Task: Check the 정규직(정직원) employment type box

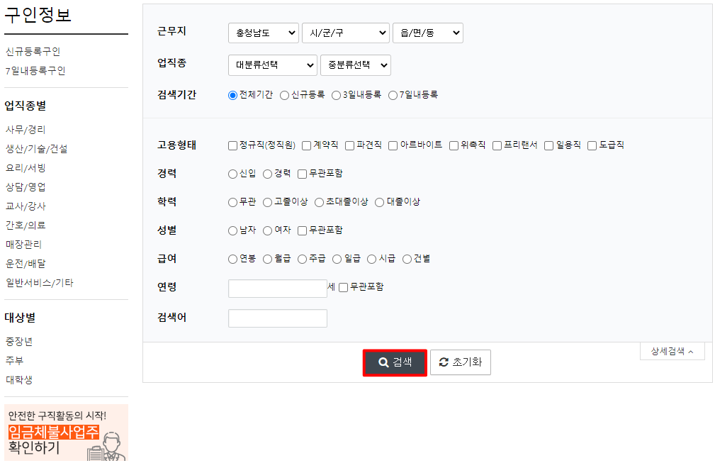Action: click(232, 145)
